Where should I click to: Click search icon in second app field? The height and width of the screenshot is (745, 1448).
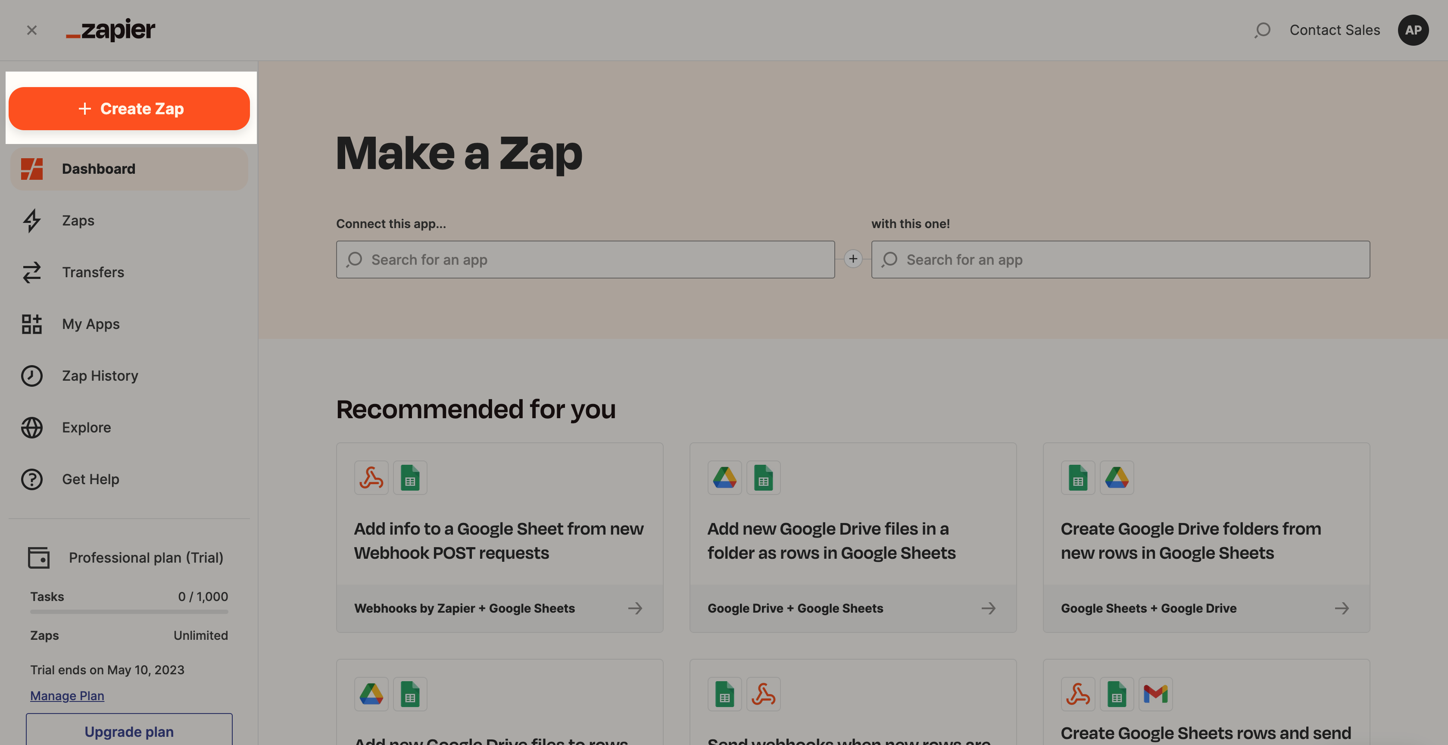coord(889,260)
